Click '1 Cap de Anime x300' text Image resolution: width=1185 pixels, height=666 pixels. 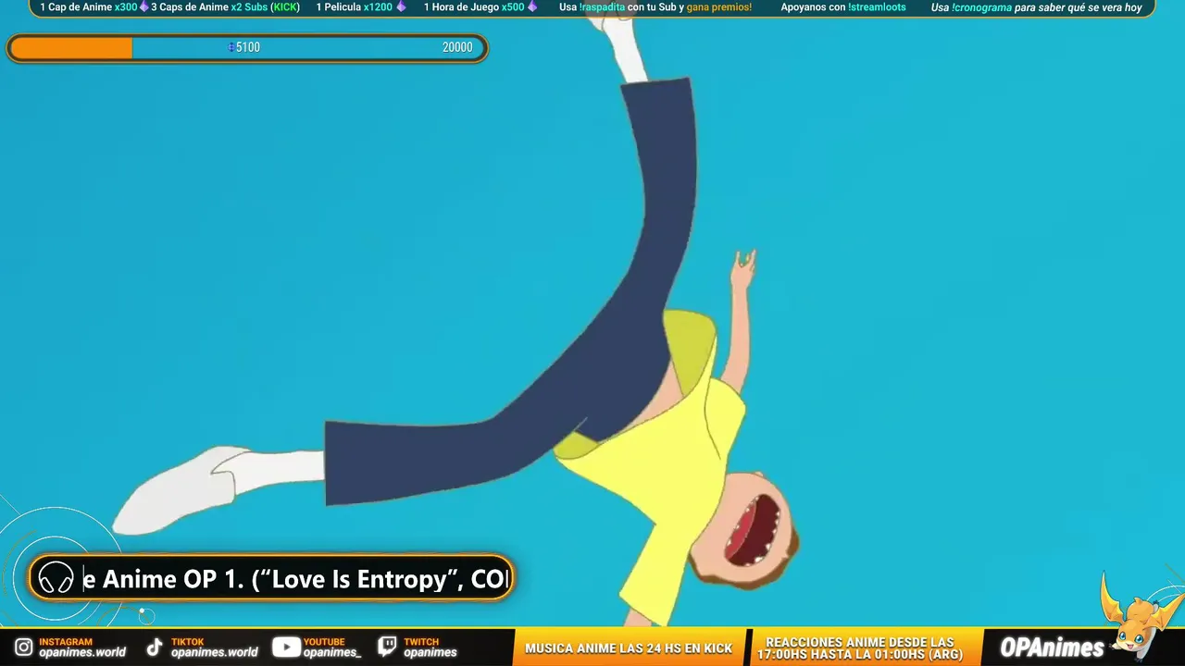(x=88, y=7)
